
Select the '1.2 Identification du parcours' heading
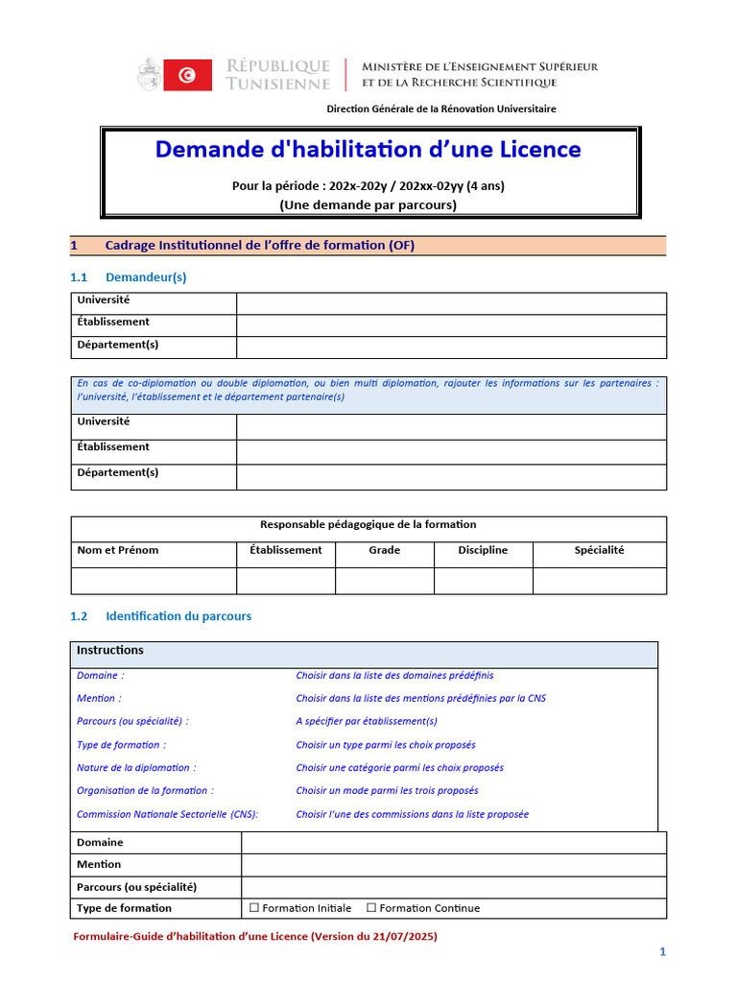tap(160, 616)
